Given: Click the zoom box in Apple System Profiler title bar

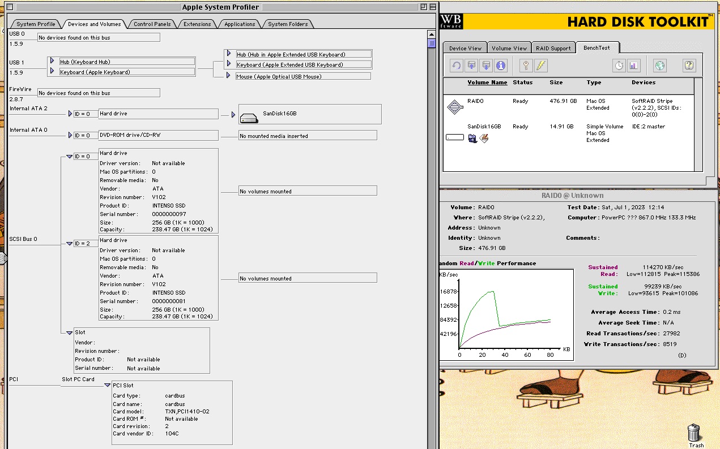Looking at the screenshot, I should pos(423,7).
